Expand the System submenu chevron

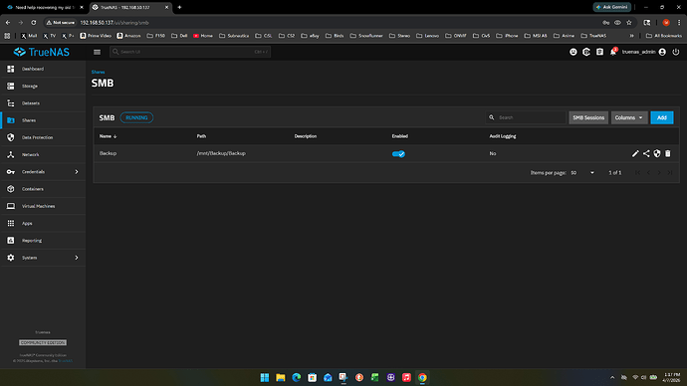[77, 258]
